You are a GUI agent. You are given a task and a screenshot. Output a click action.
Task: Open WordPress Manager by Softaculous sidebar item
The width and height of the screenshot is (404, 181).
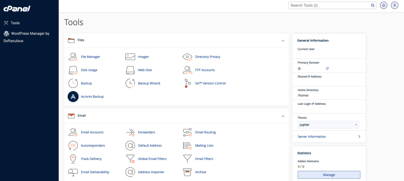[26, 37]
